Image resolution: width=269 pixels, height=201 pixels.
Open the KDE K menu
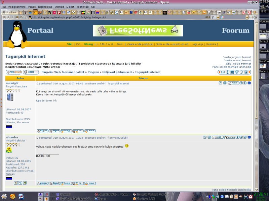point(4,196)
